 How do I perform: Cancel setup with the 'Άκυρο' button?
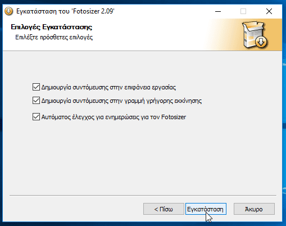[x=254, y=209]
